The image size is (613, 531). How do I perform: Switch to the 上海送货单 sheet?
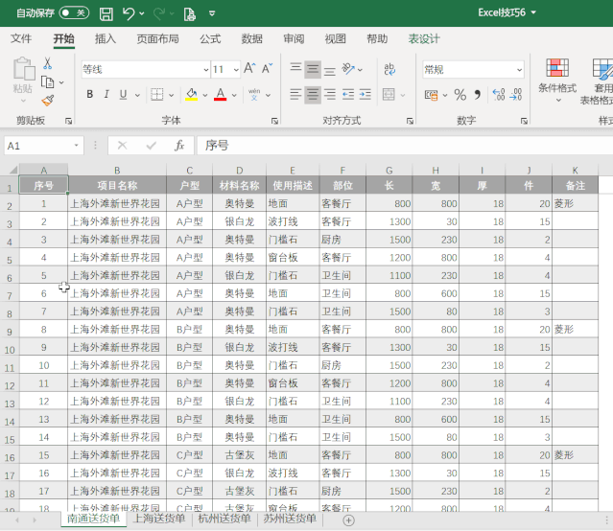tap(159, 519)
